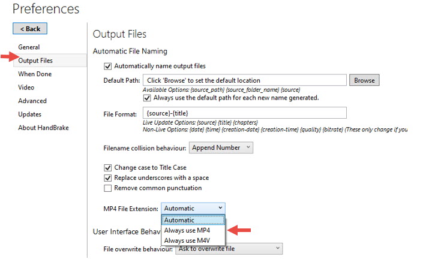Open About HandBrake
This screenshot has height=259, width=432.
click(44, 128)
